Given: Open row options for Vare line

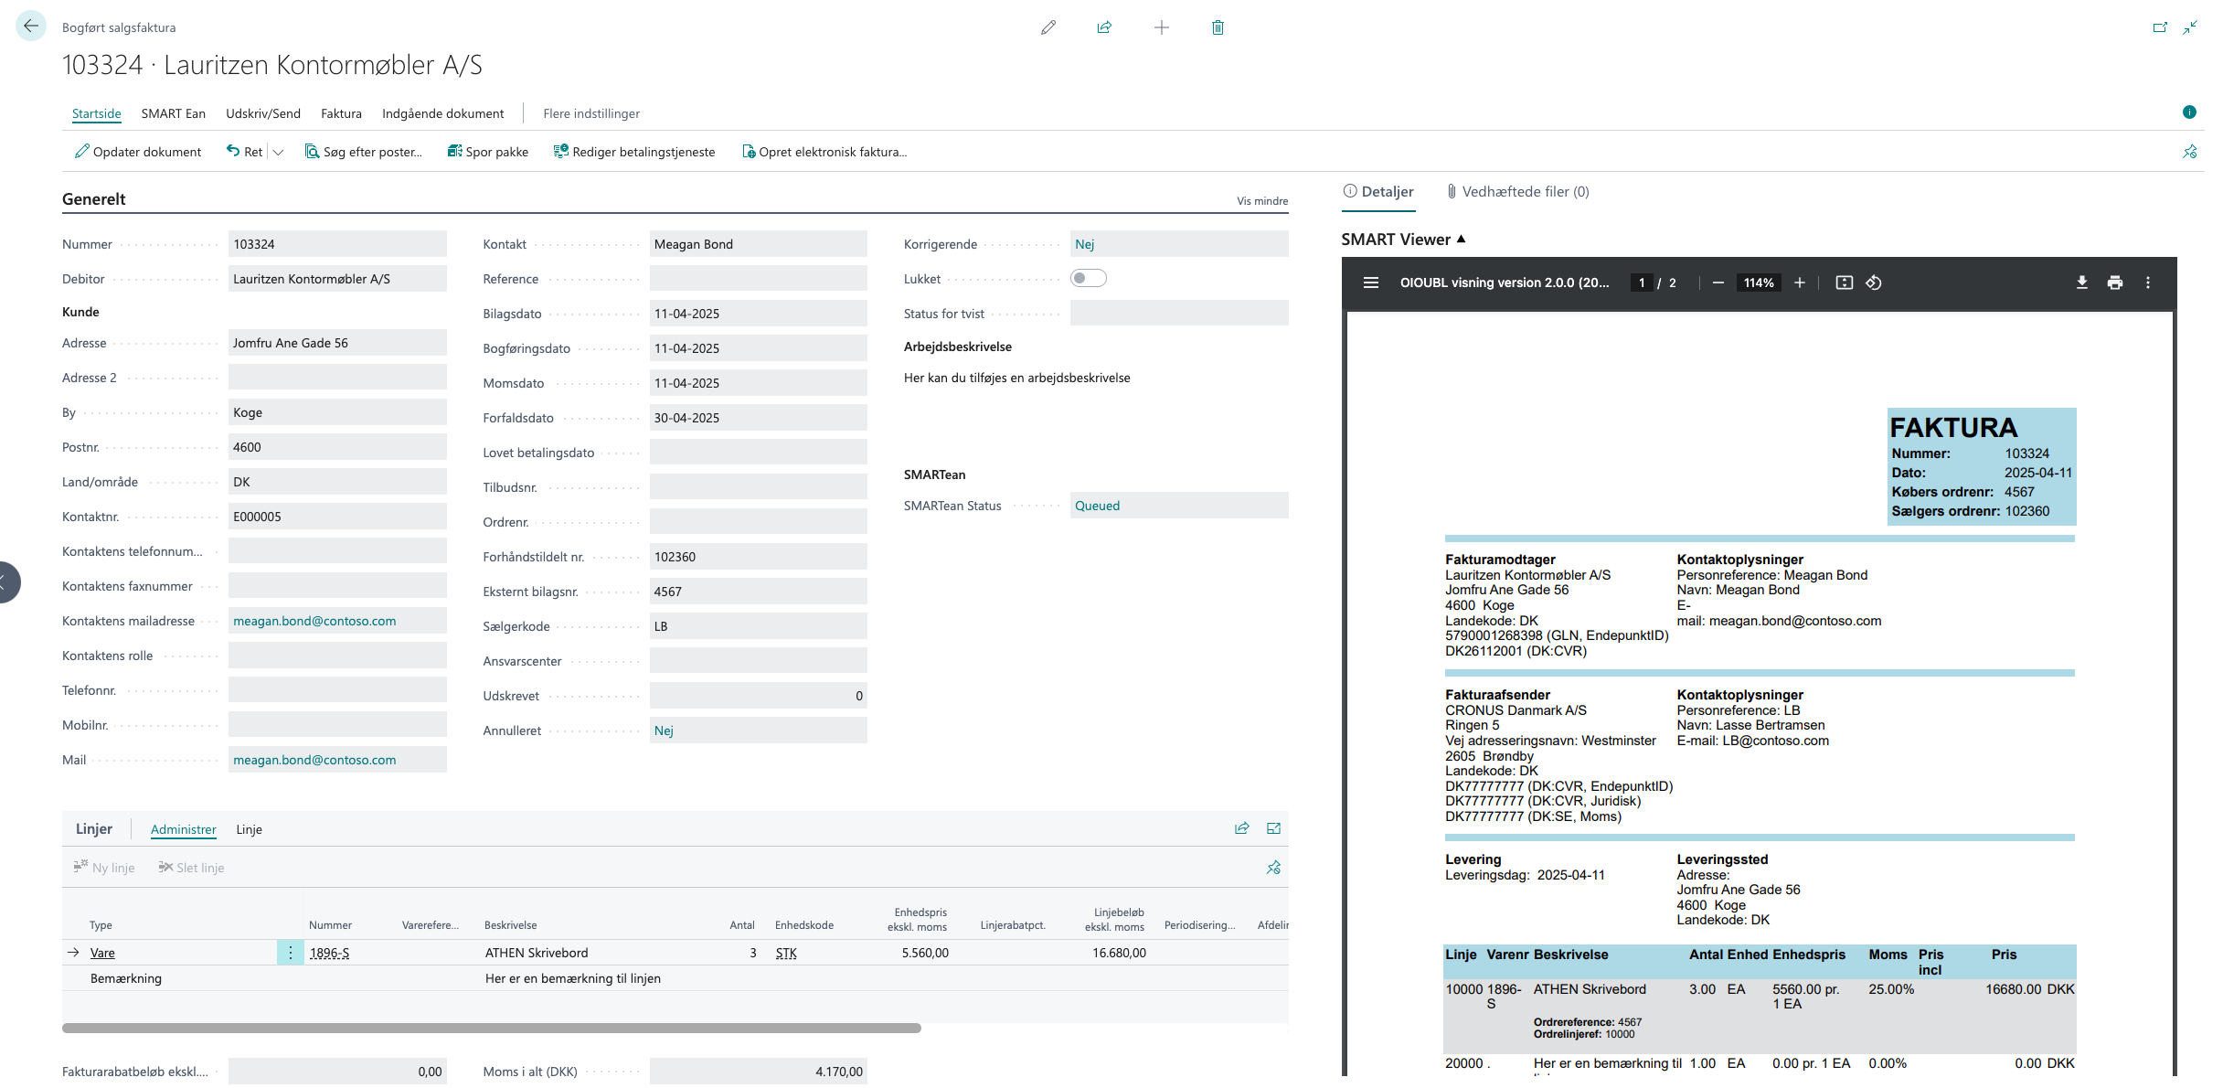Looking at the screenshot, I should pos(290,953).
